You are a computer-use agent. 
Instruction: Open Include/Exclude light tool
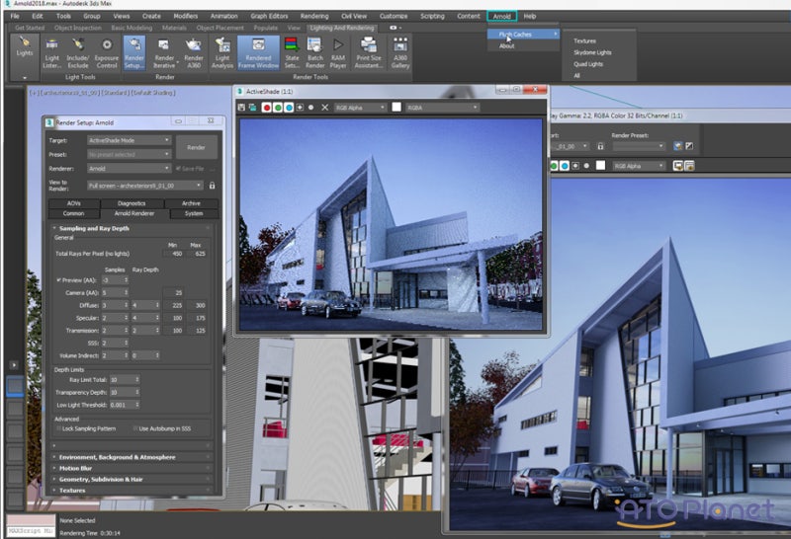[78, 53]
